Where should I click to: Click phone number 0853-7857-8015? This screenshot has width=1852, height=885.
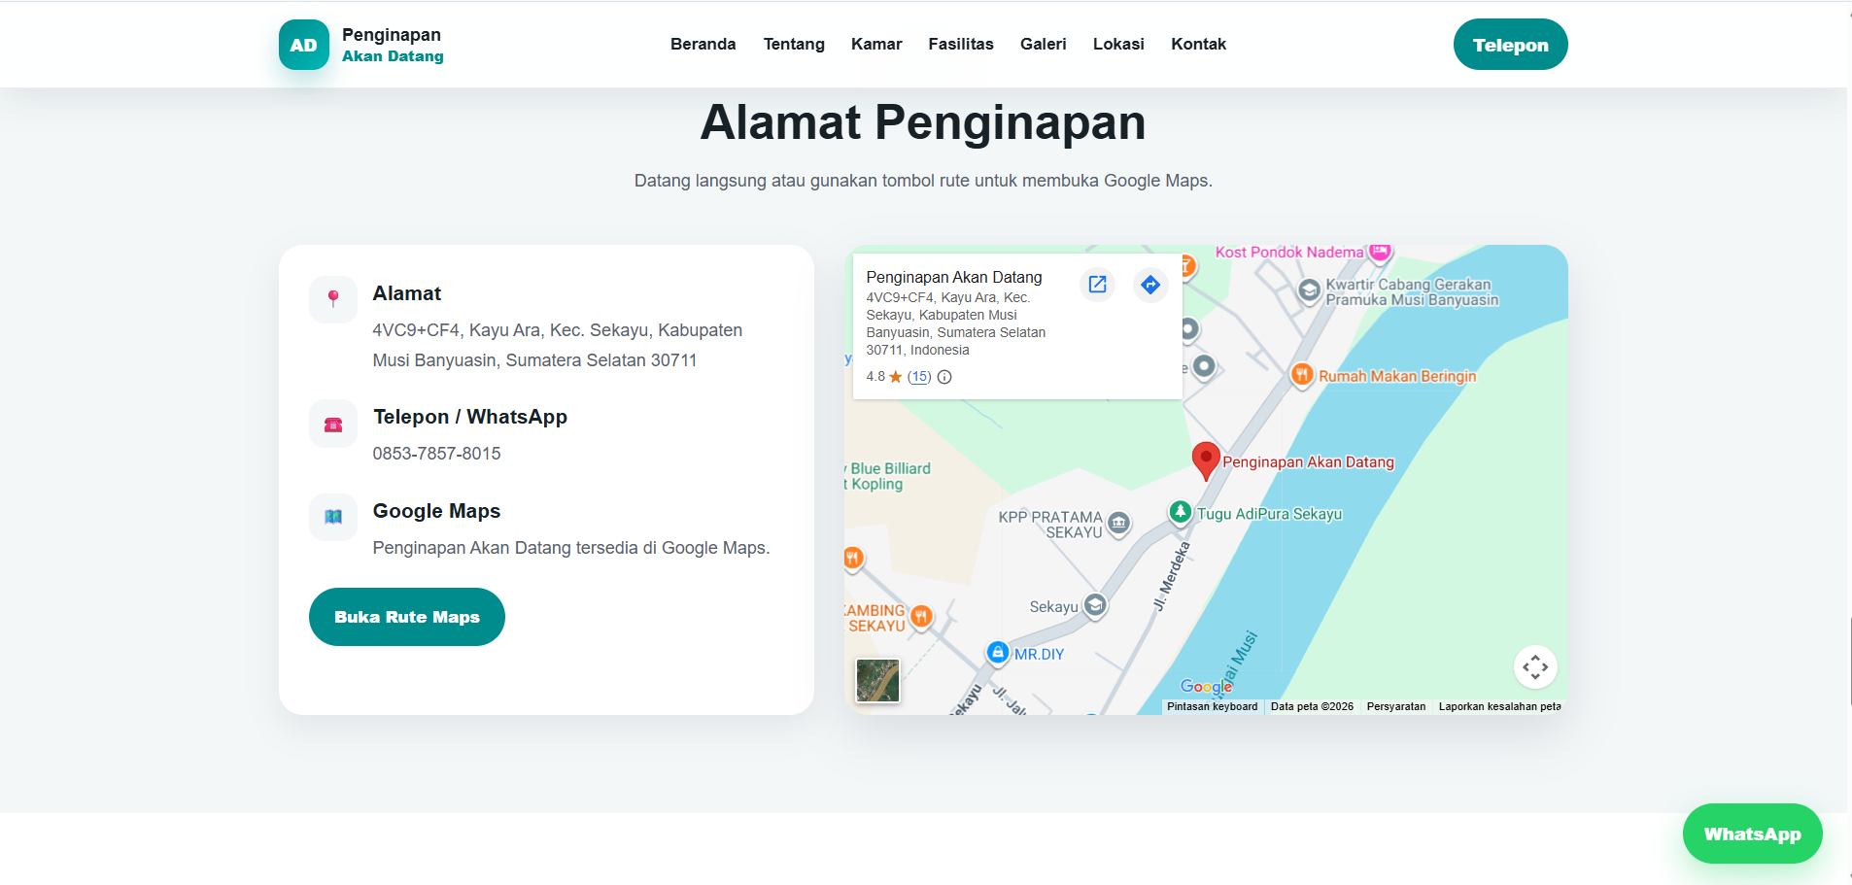click(x=437, y=454)
